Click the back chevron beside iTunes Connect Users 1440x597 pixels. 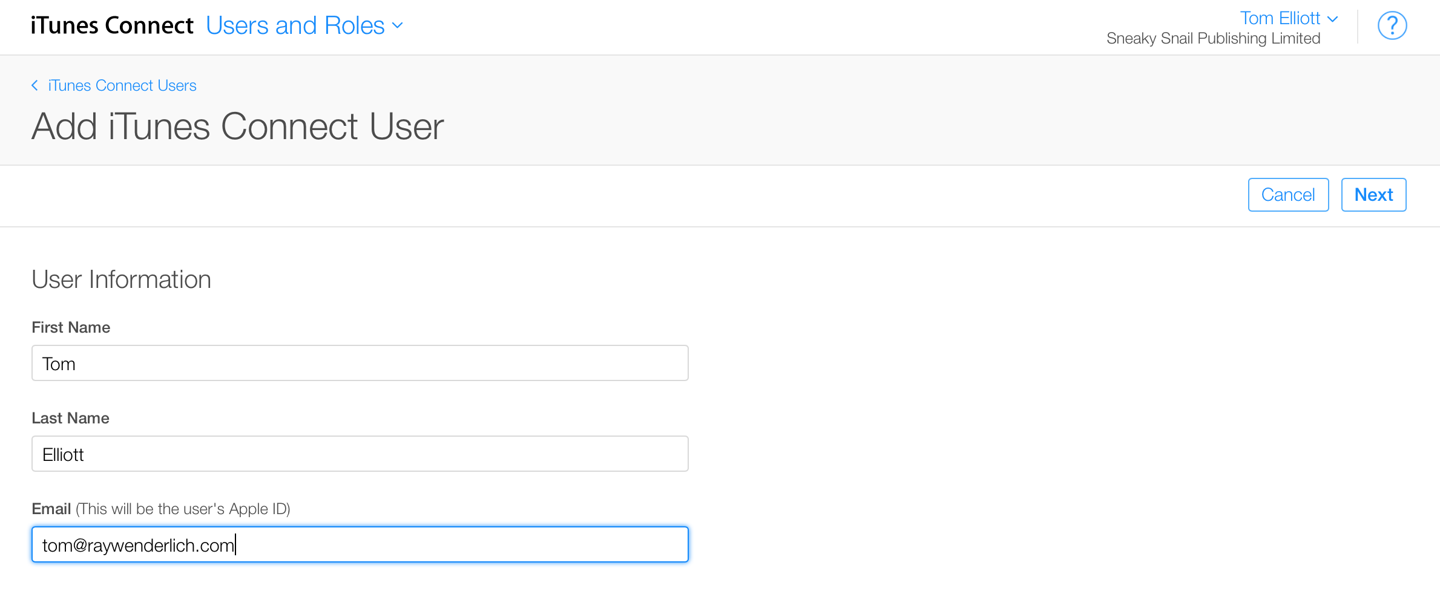[35, 85]
